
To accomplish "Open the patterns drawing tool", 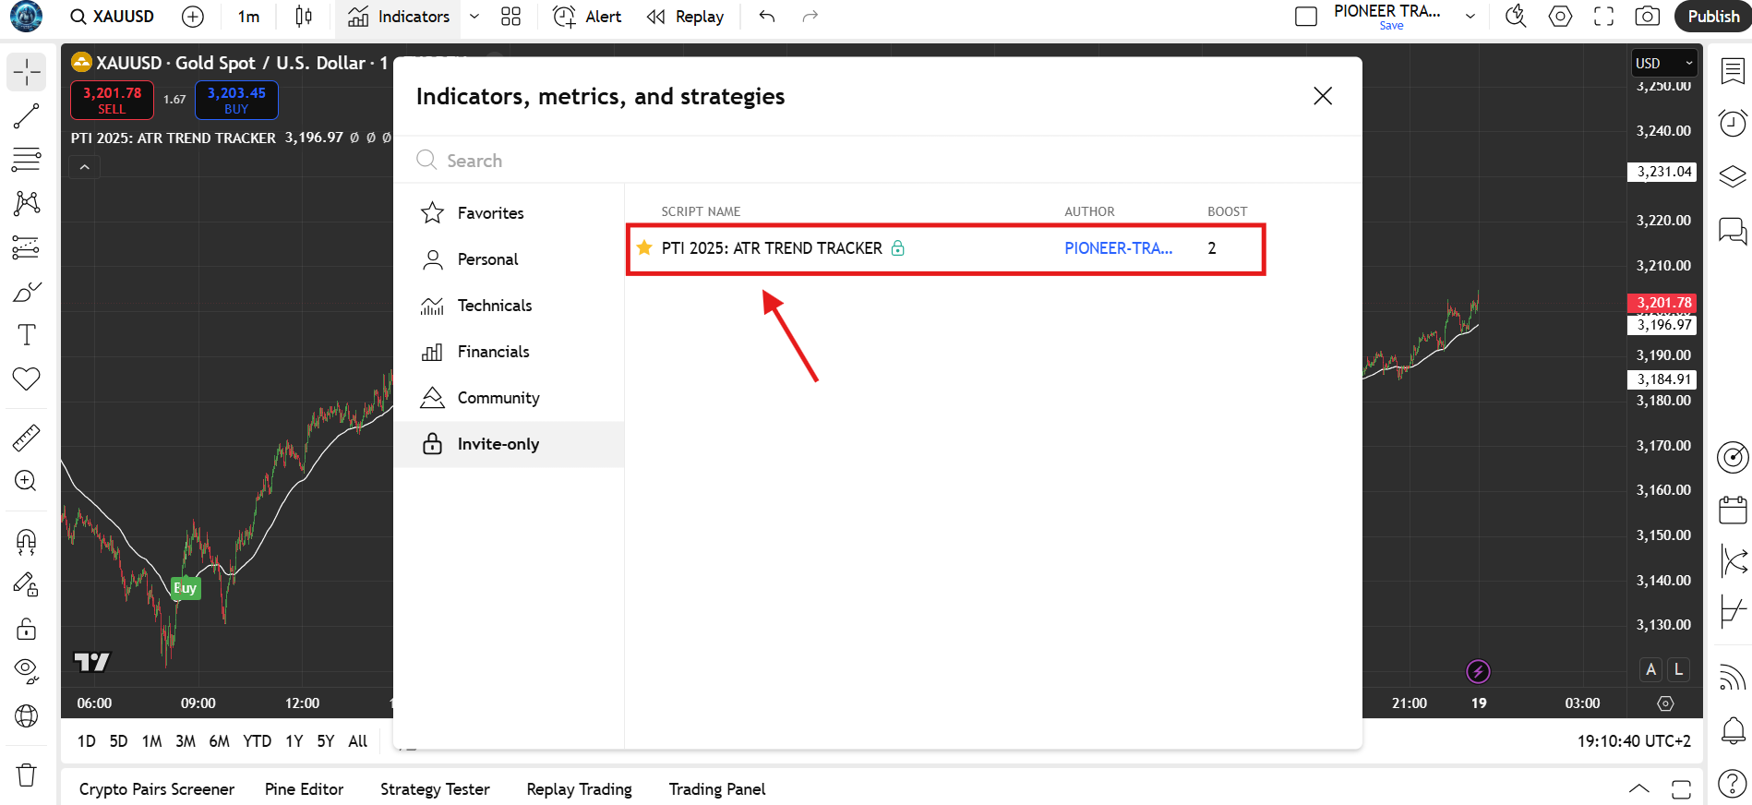I will click(27, 203).
